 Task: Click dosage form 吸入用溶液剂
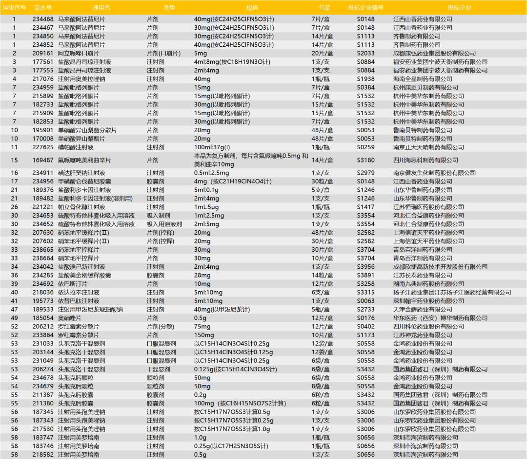click(164, 224)
